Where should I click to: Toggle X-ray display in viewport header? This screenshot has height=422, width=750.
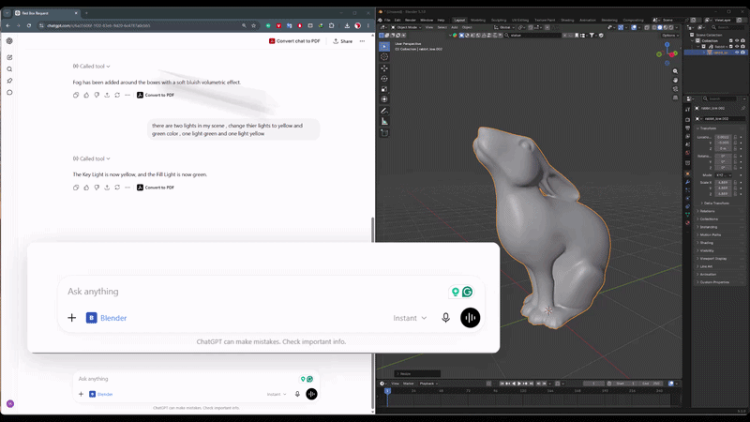click(x=647, y=27)
